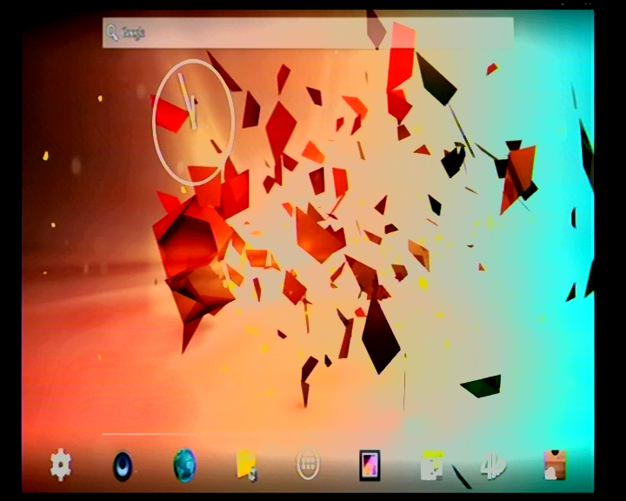Tap the magnifier icon in search bar
Screen dimensions: 626x501
(x=112, y=33)
